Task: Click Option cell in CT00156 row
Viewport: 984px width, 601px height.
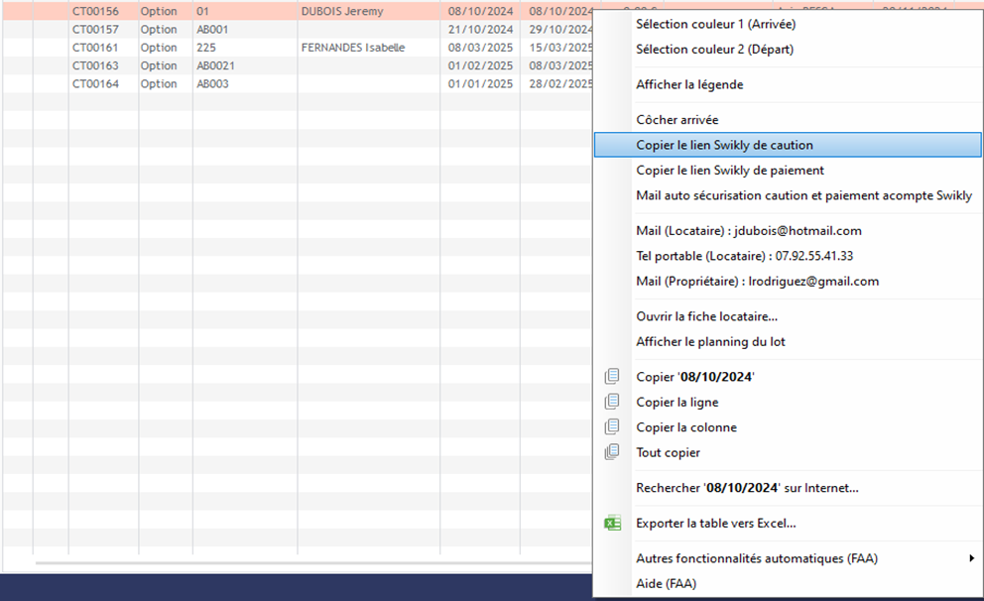Action: [159, 11]
